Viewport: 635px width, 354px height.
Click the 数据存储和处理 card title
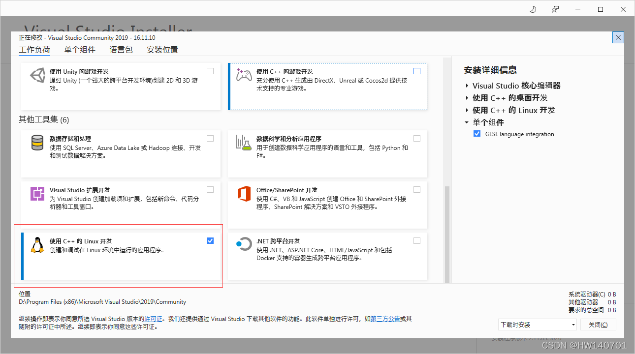pos(70,139)
